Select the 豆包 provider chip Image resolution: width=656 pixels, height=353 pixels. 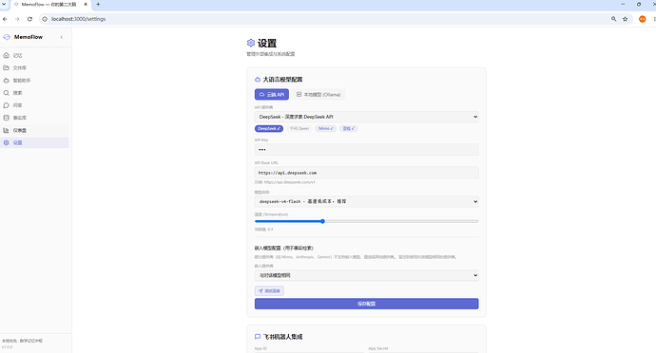pyautogui.click(x=349, y=129)
